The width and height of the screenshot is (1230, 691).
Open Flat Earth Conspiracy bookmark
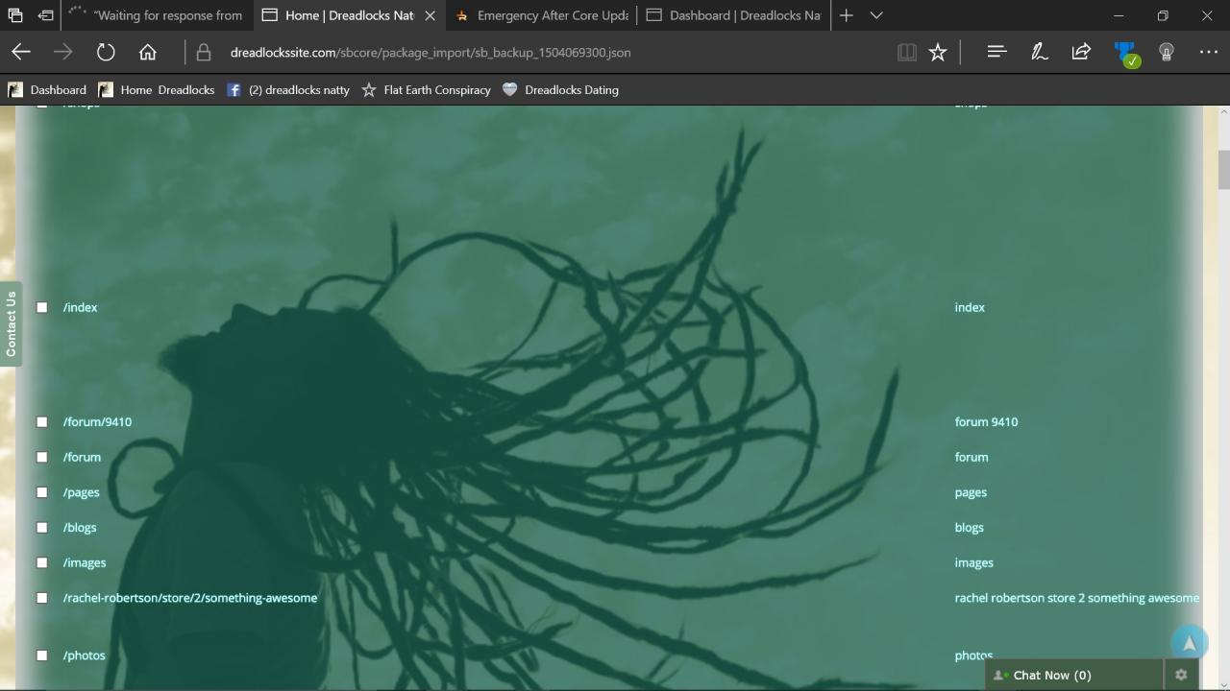tap(426, 89)
